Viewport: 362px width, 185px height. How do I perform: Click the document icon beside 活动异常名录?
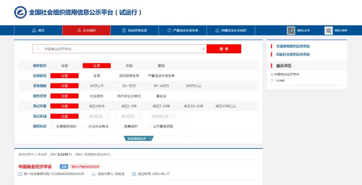[124, 30]
